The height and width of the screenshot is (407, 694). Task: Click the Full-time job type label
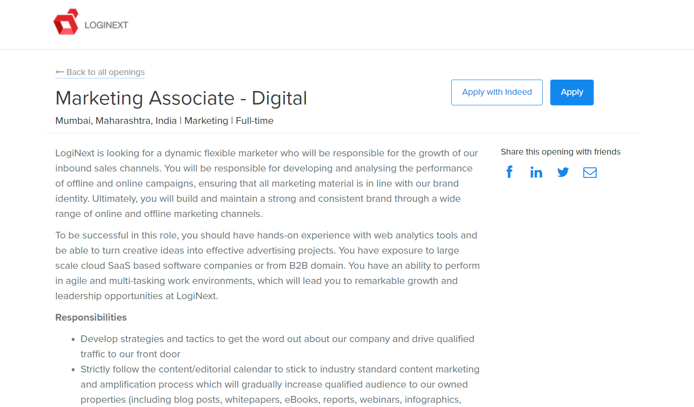(x=255, y=120)
